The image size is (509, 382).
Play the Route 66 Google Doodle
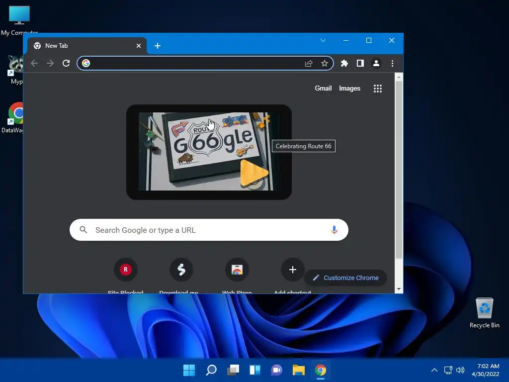click(254, 174)
